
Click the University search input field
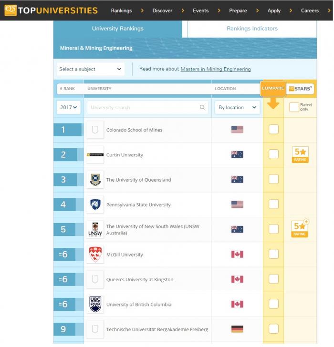point(147,107)
